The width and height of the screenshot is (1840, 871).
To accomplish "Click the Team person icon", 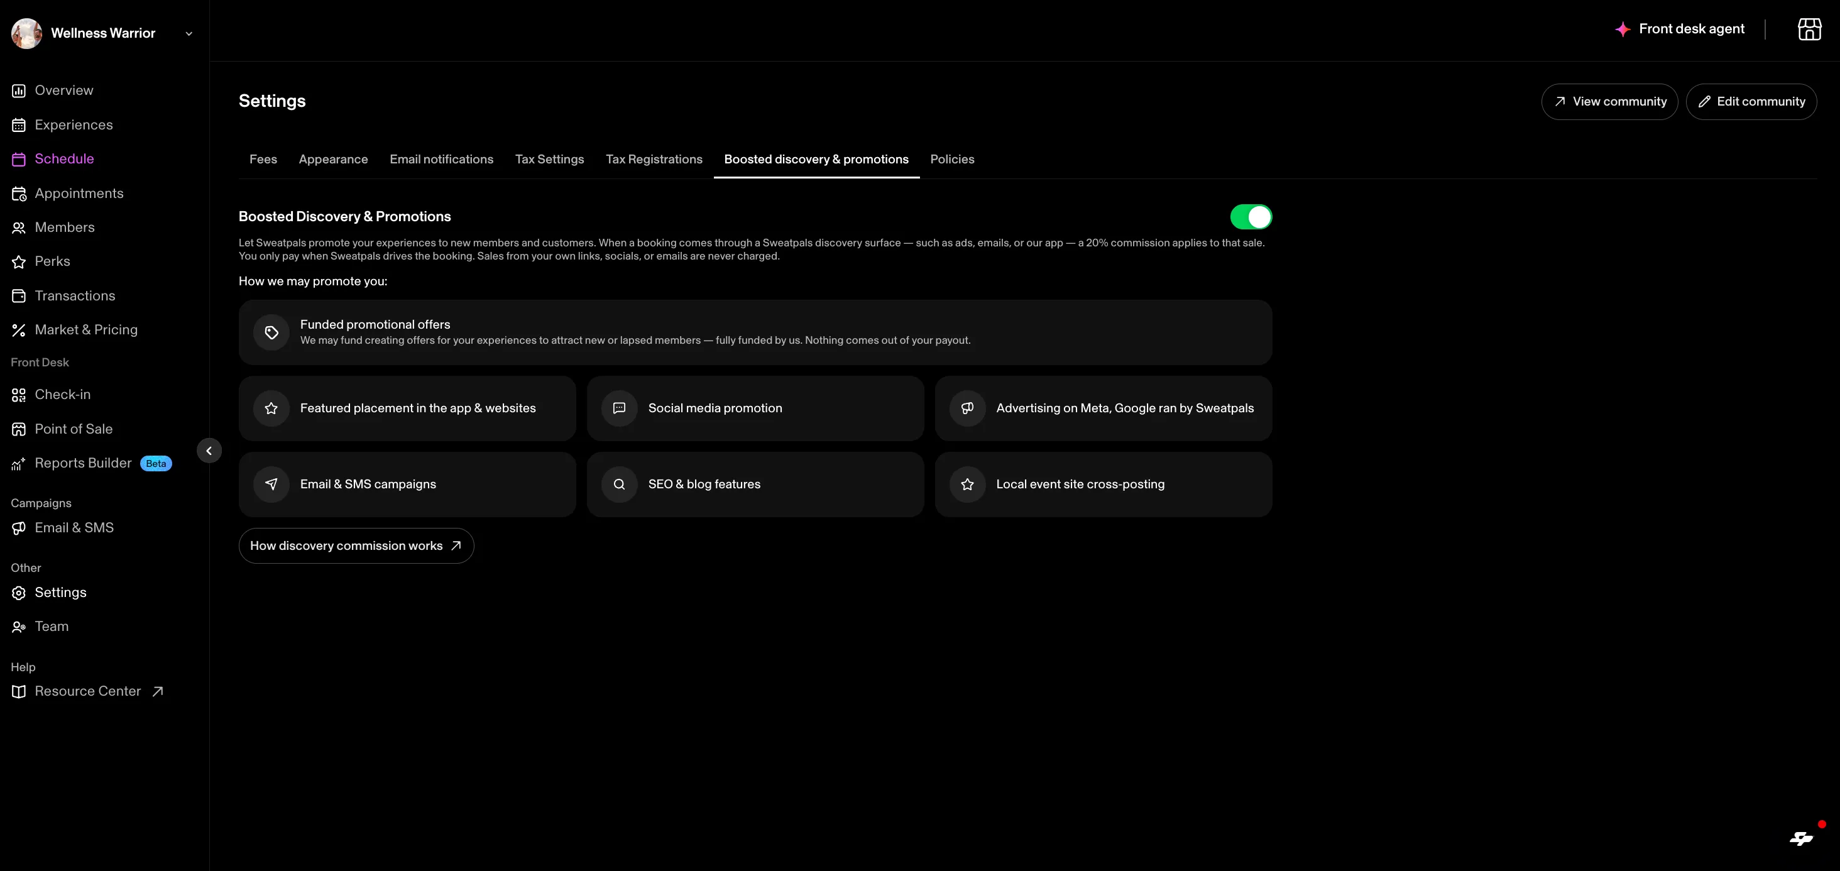I will 19,627.
